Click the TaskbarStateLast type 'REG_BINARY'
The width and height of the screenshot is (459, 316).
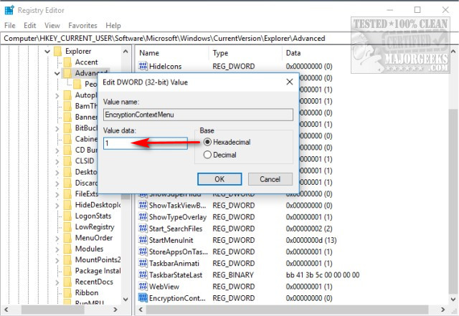(x=233, y=275)
